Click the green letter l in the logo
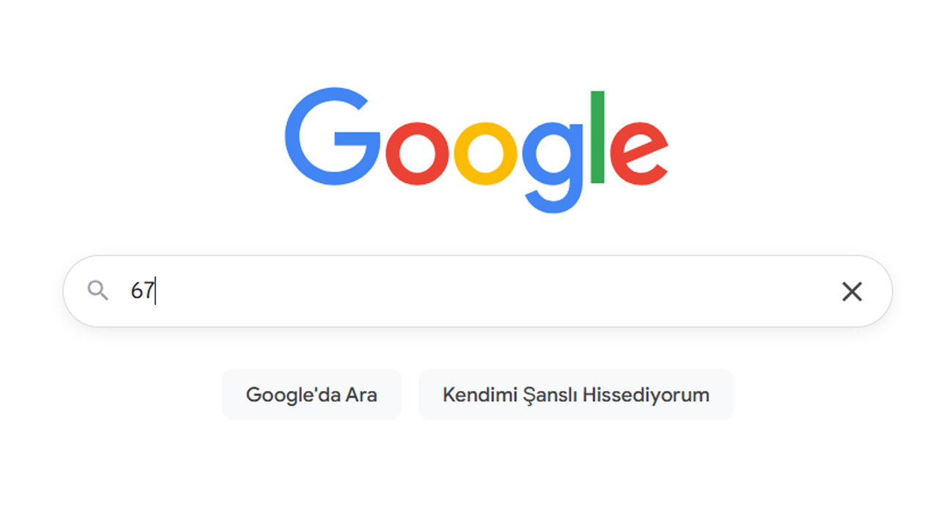Image resolution: width=938 pixels, height=527 pixels. (597, 137)
